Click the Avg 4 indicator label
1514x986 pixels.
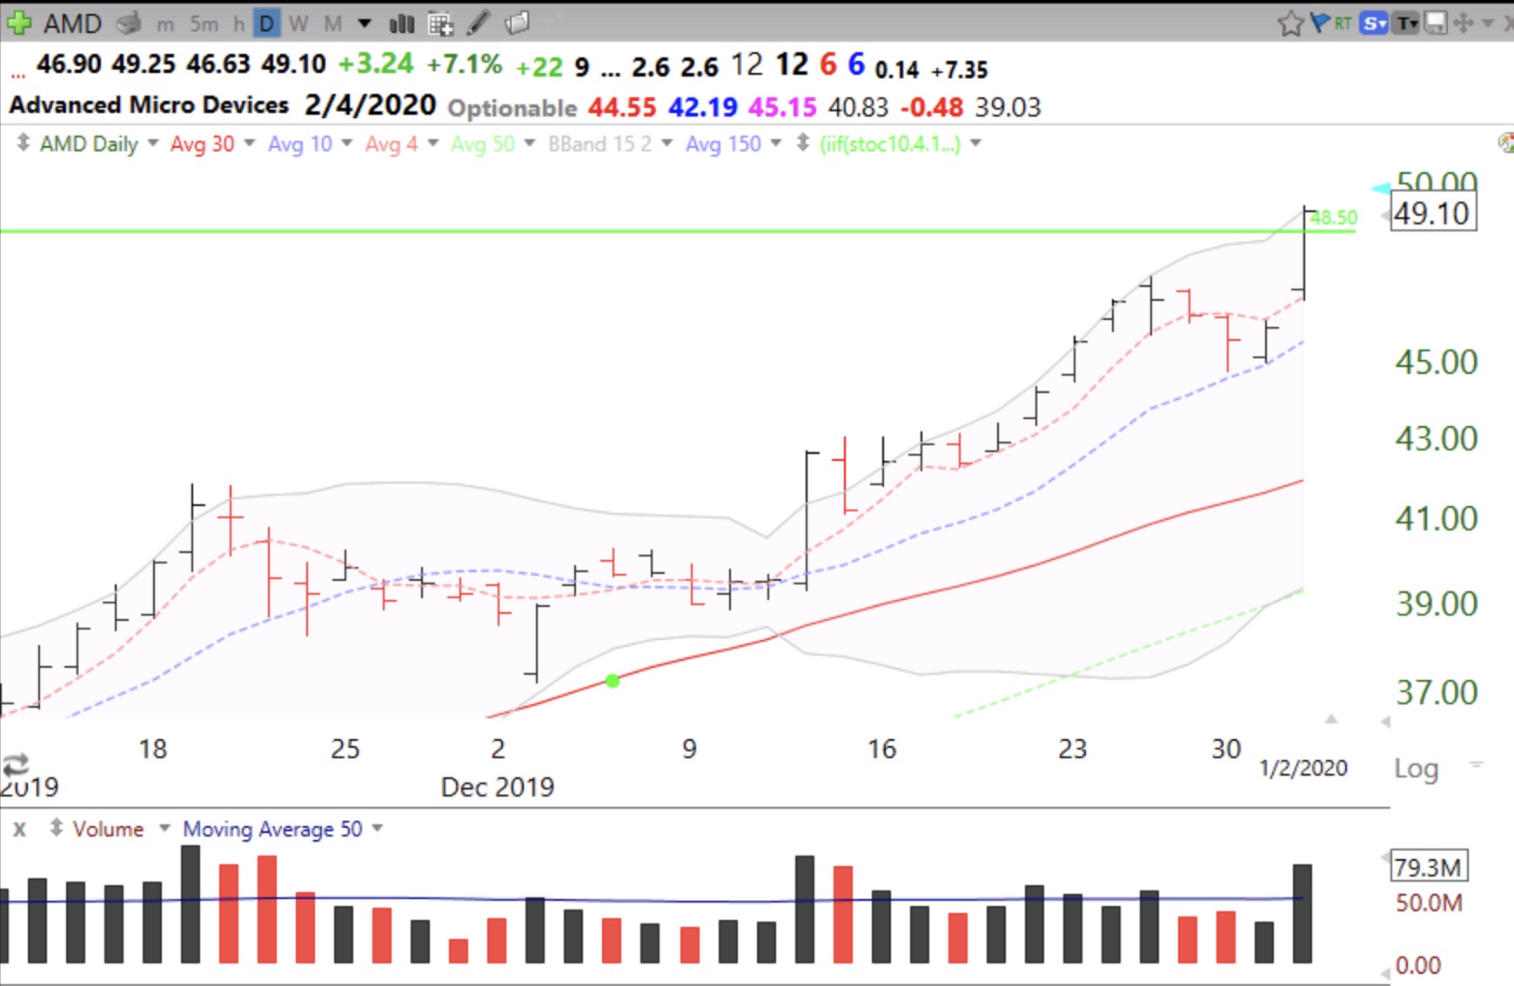click(x=392, y=143)
